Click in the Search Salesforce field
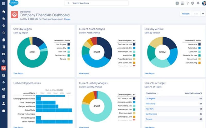Screen dimensions: 206x128 coord(96,3)
